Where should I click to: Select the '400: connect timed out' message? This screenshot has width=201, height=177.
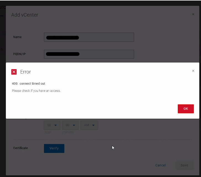(28, 84)
